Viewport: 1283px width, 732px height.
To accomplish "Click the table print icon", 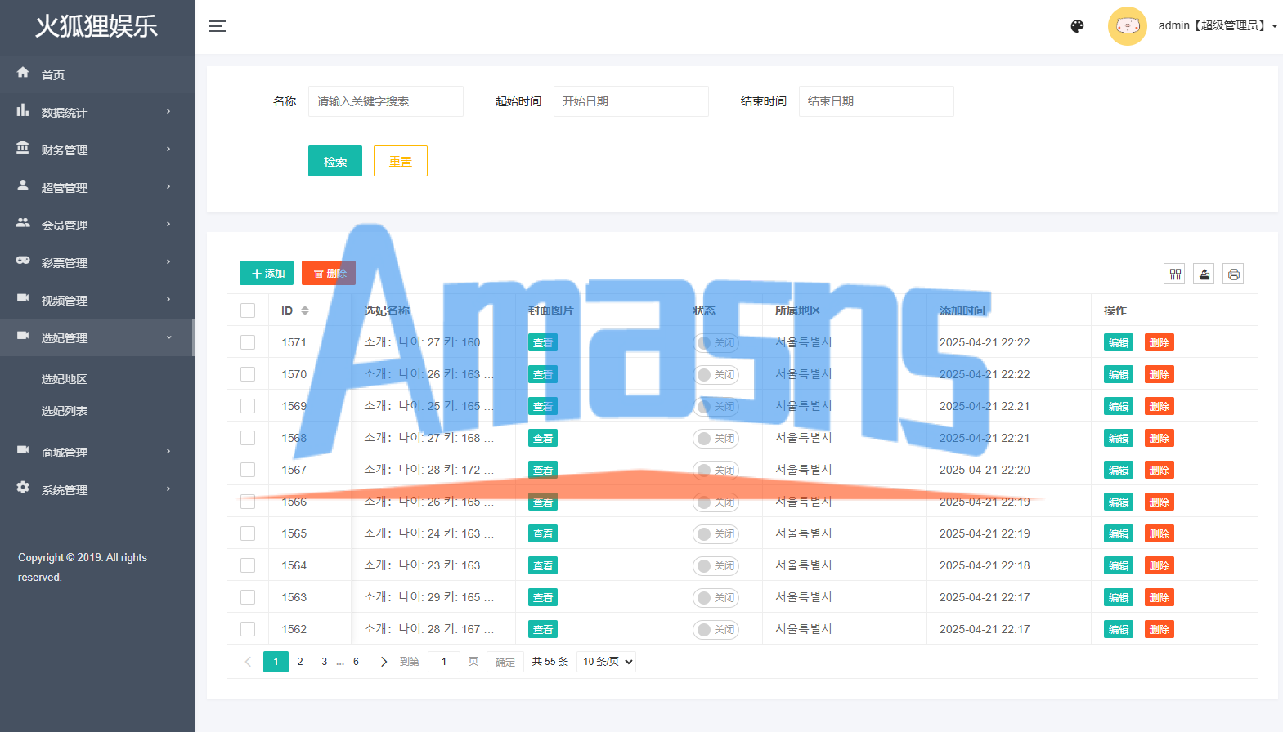I will point(1234,274).
